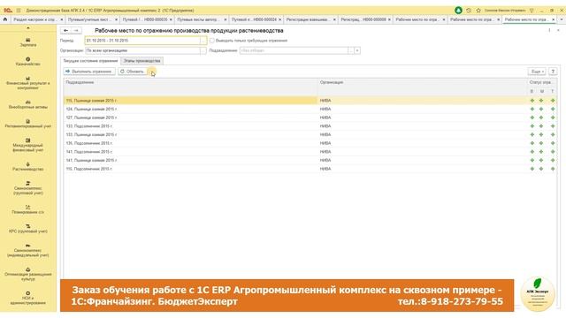Open the Период selection ellipsis button

pyautogui.click(x=203, y=41)
